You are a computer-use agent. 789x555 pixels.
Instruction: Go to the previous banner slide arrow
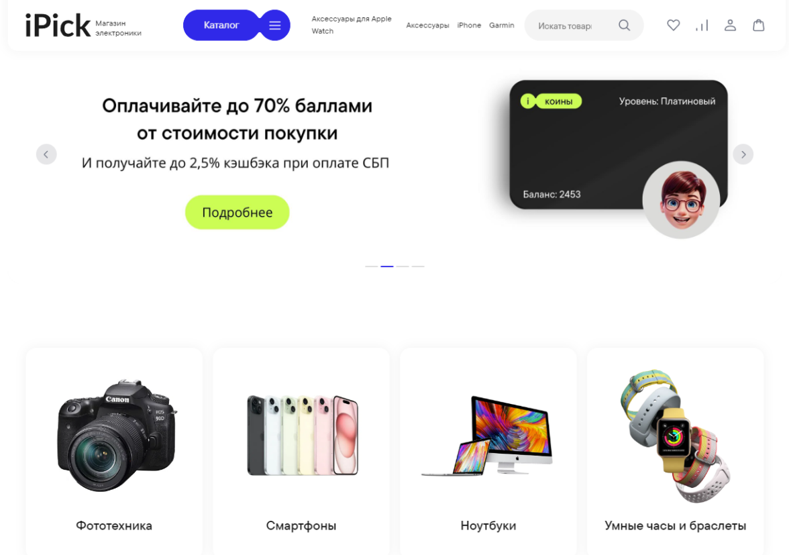46,154
